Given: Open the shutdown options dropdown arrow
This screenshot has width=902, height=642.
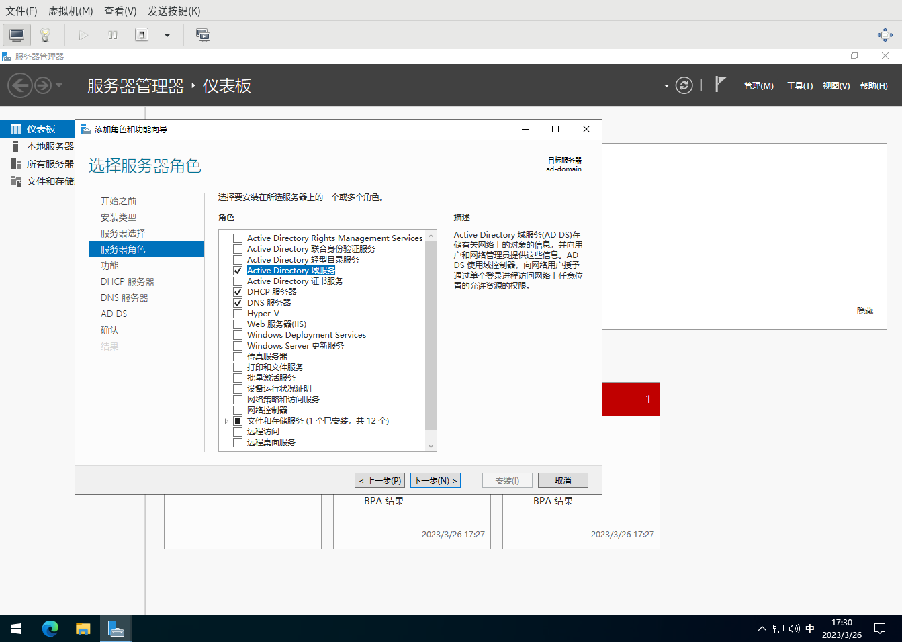Looking at the screenshot, I should pyautogui.click(x=167, y=35).
